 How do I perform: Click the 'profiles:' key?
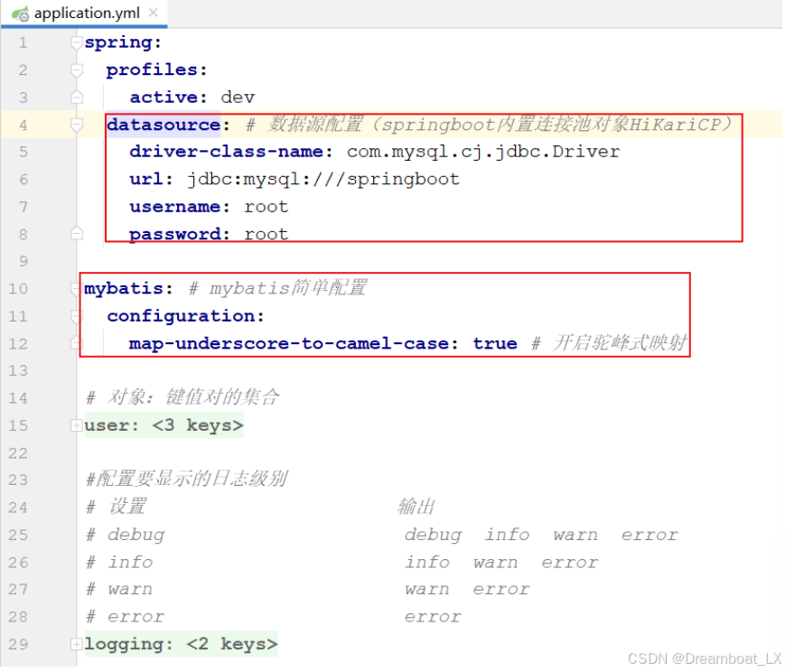[x=156, y=70]
